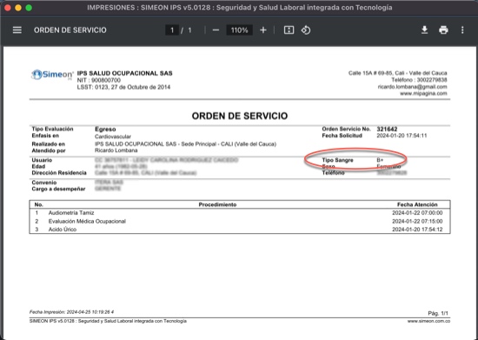Click the Simeon logo in header
478x340 pixels.
point(52,75)
